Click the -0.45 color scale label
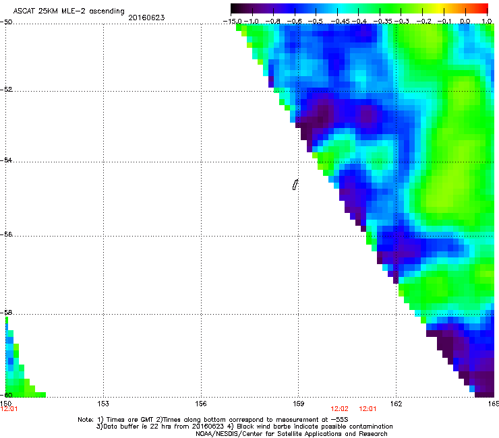The height and width of the screenshot is (438, 499). (x=340, y=22)
